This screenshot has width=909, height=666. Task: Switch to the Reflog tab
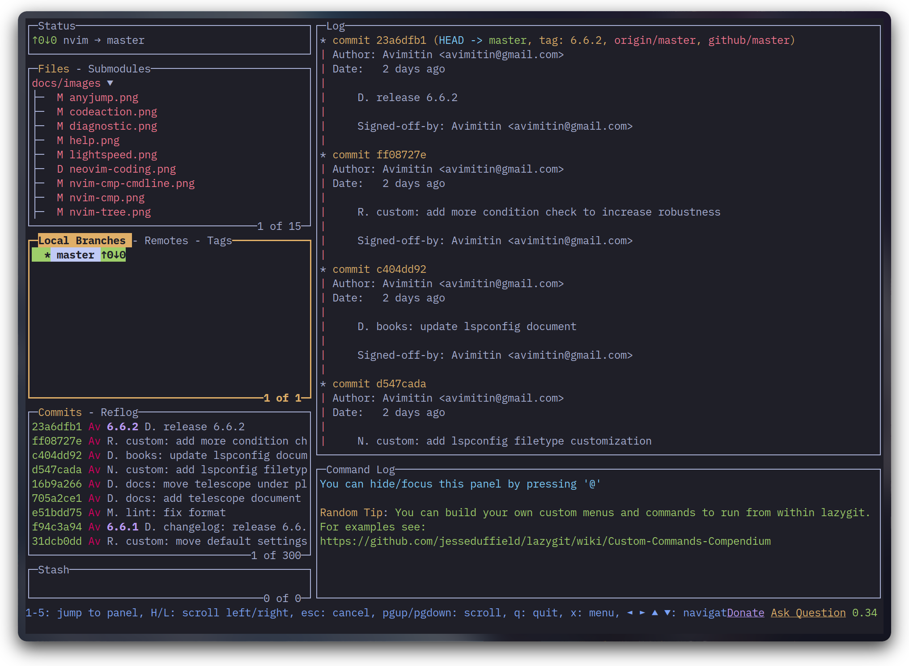coord(119,412)
